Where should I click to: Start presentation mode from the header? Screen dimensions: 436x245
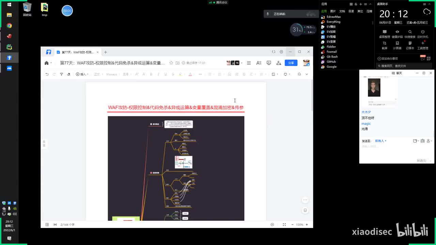(269, 63)
